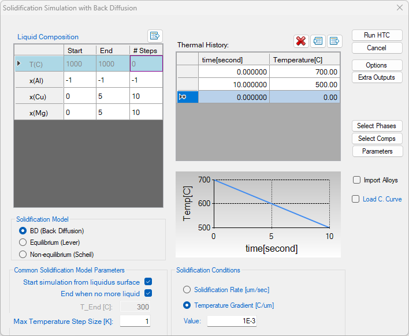Open the Extra Outputs dialog
The image size is (409, 336).
click(x=377, y=77)
